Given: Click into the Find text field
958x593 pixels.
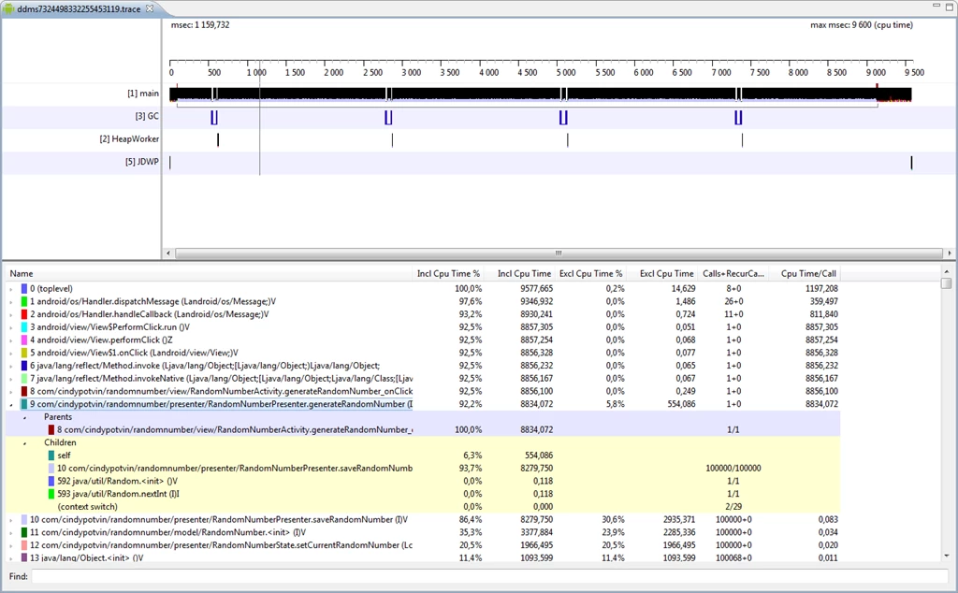Looking at the screenshot, I should point(489,576).
